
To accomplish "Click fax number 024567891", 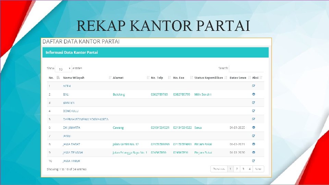I will [x=181, y=152].
